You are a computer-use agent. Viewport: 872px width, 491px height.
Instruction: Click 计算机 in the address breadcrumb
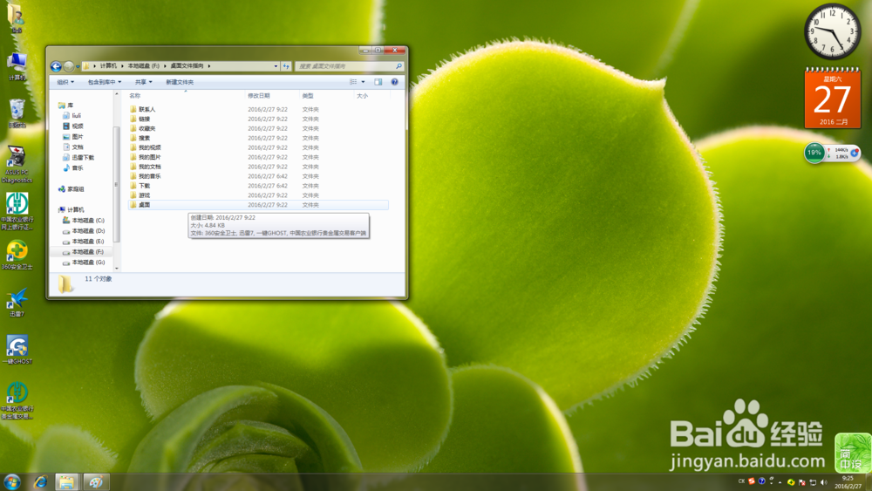click(108, 65)
